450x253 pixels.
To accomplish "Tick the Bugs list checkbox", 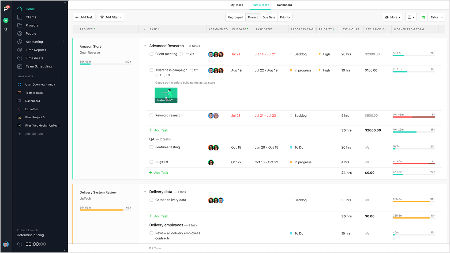I will click(151, 162).
